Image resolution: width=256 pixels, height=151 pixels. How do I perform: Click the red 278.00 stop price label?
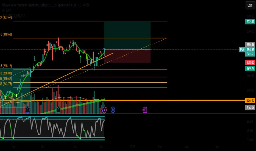point(250,62)
